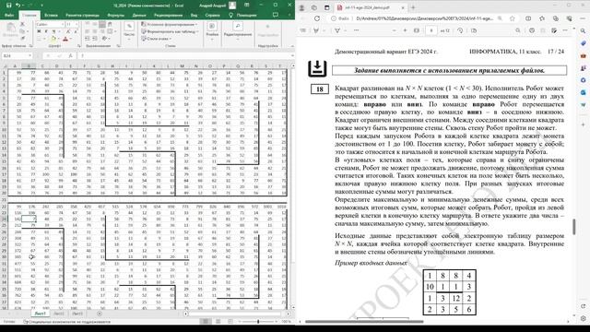Image resolution: width=590 pixels, height=332 pixels.
Task: Click the Name Box showing B24
Action: (17, 55)
